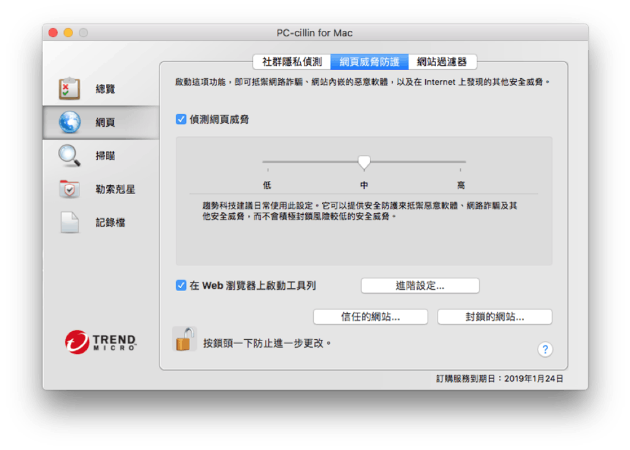Click the red close window button

click(x=53, y=33)
